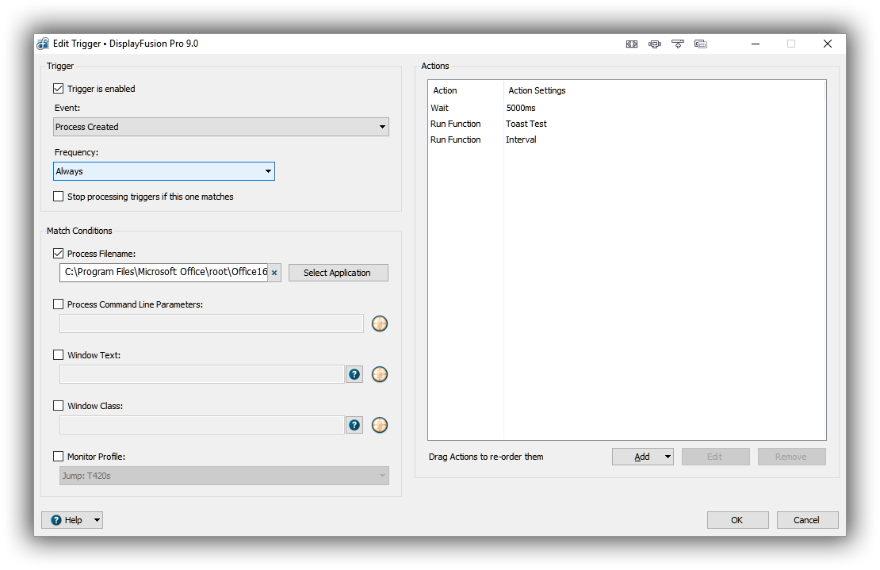Expand the Frequency dropdown set to Always
The width and height of the screenshot is (880, 570).
164,171
